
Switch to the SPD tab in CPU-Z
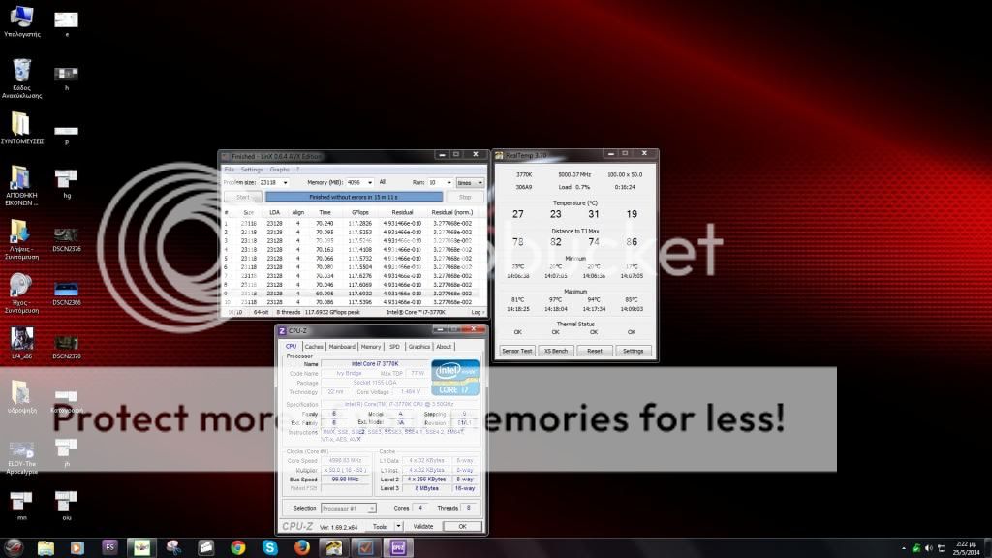394,346
